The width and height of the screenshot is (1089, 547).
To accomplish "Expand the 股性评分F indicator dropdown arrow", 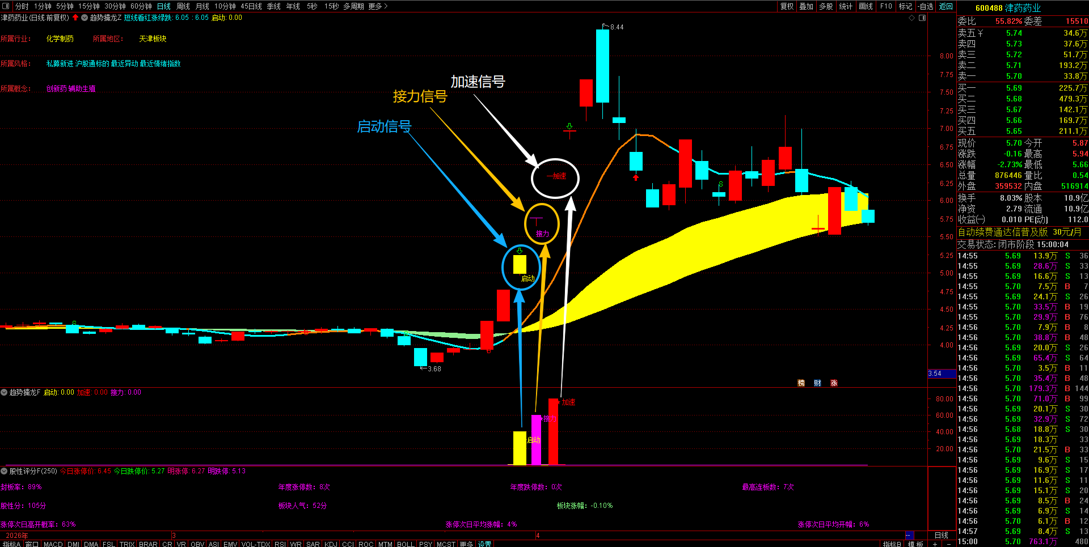I will pos(4,471).
